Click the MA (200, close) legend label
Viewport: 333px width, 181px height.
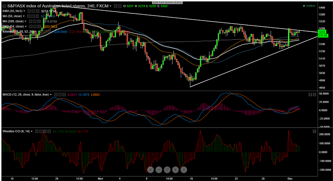13,21
